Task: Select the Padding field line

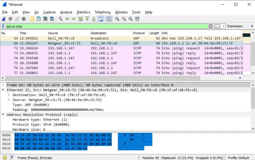Action: (58, 110)
